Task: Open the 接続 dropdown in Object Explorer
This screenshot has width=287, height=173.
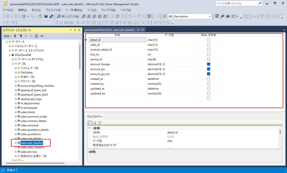Action: (x=7, y=36)
